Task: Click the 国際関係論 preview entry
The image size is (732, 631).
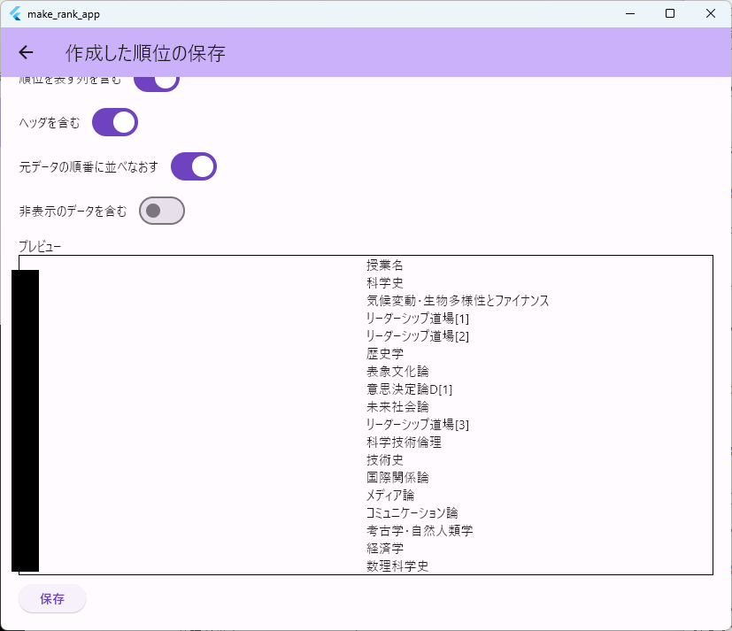Action: point(397,478)
